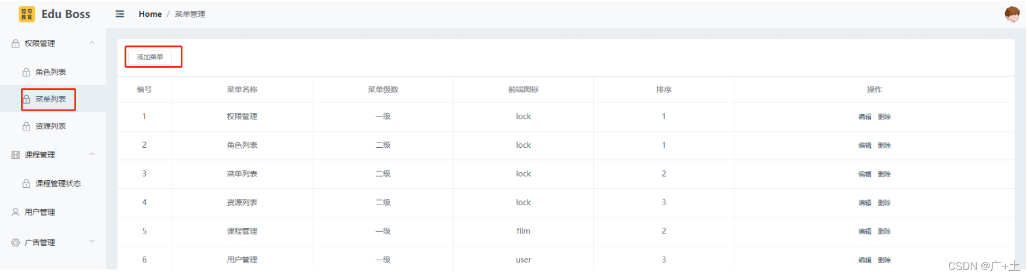
Task: Edit the 权限管理 row
Action: [x=865, y=116]
